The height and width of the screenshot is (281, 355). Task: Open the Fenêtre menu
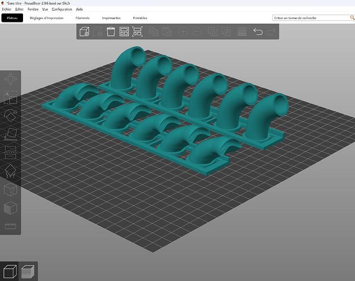pos(33,10)
